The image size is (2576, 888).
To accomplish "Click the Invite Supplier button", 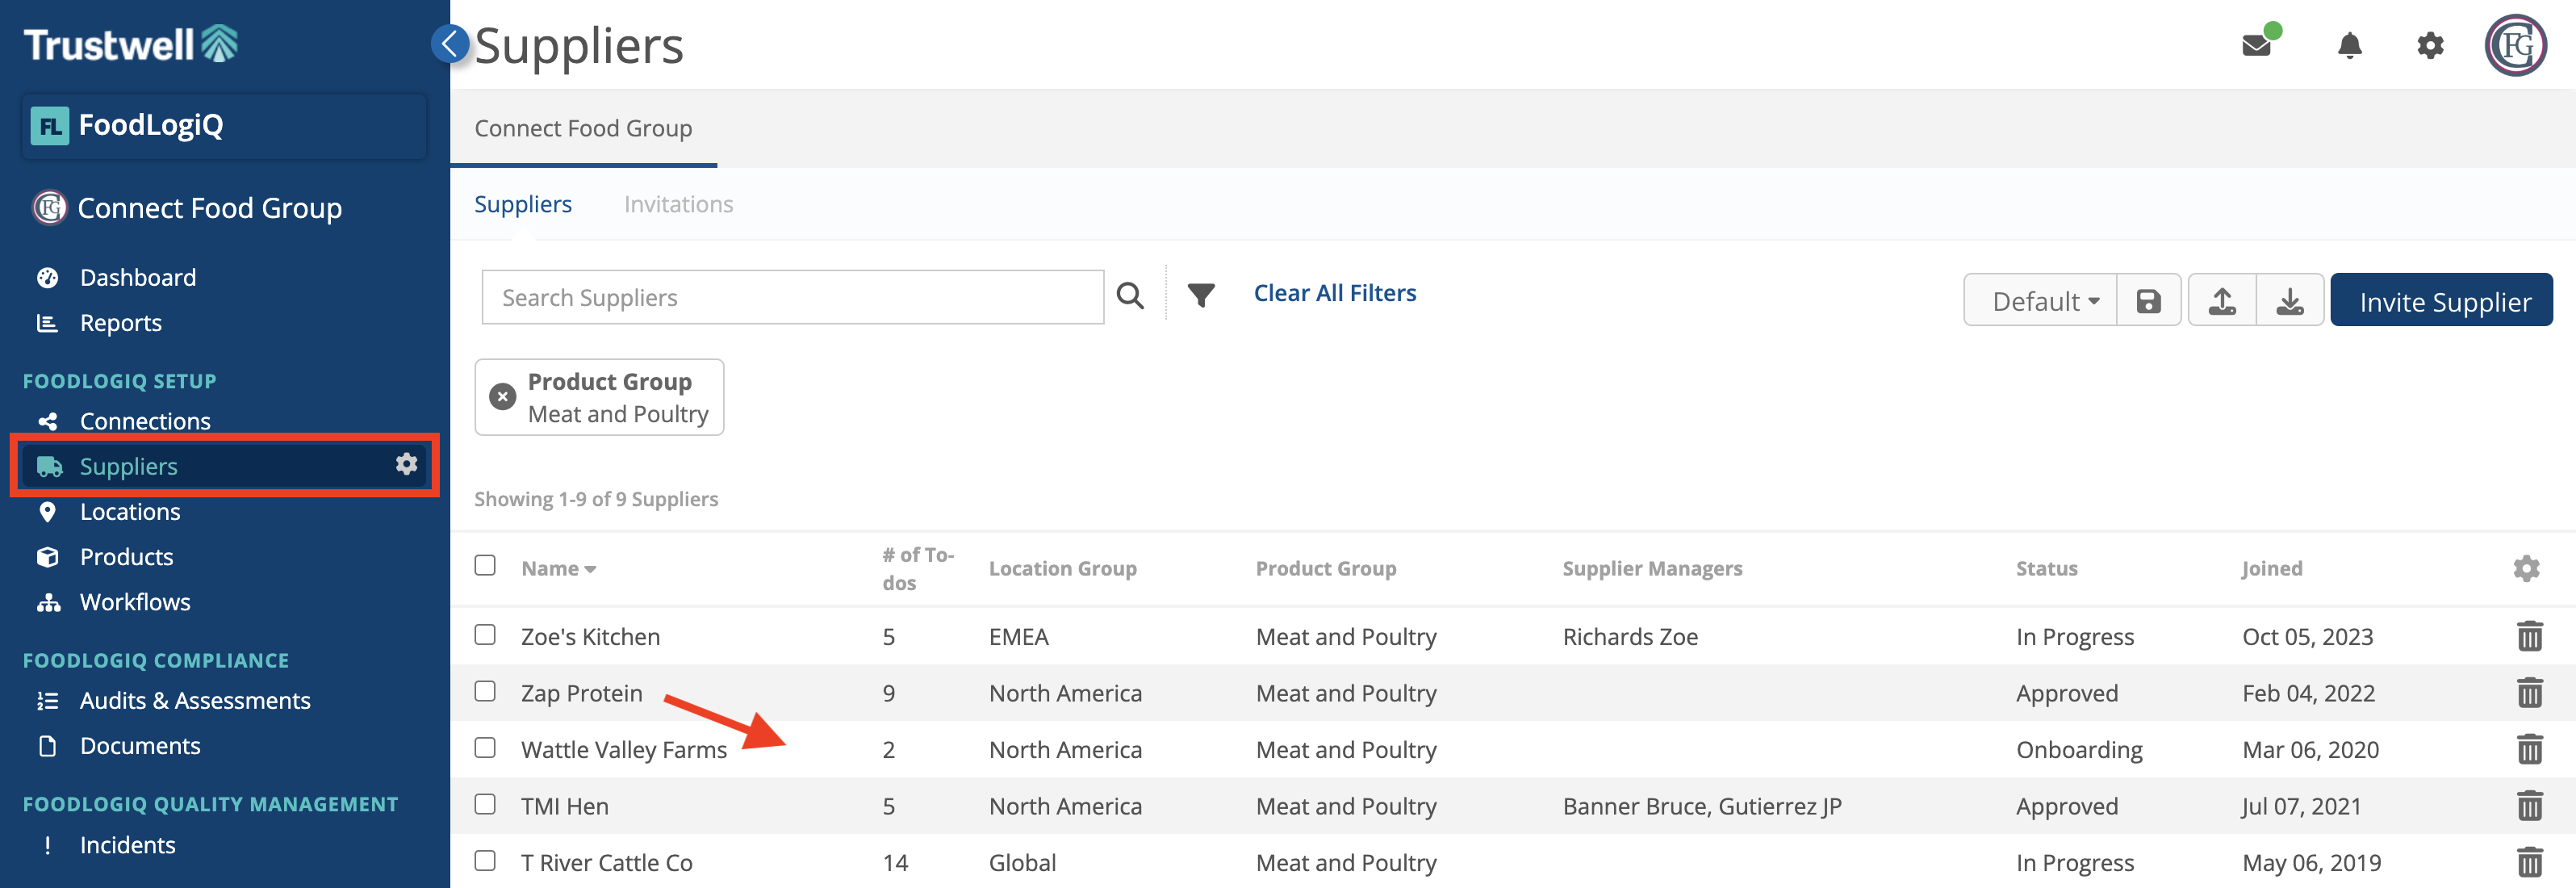I will click(2442, 301).
